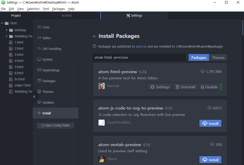Collapse the html root folder
The image size is (244, 165).
pyautogui.click(x=2, y=23)
